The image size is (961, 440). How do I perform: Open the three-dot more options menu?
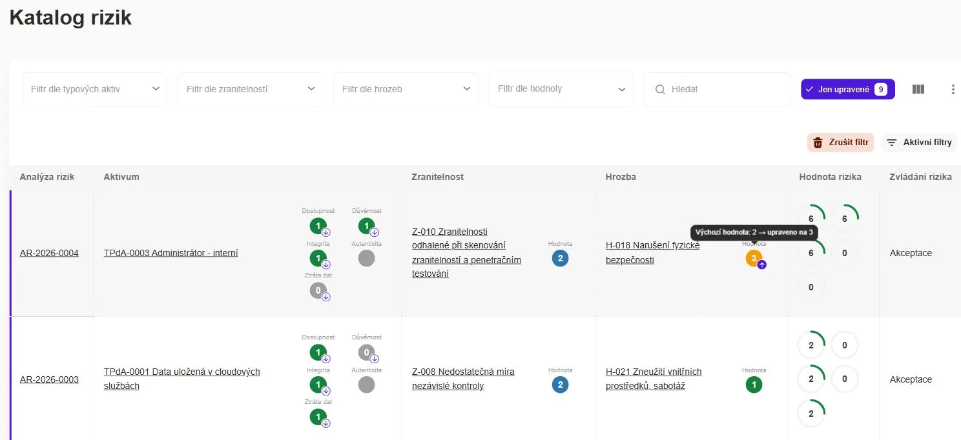[x=953, y=89]
